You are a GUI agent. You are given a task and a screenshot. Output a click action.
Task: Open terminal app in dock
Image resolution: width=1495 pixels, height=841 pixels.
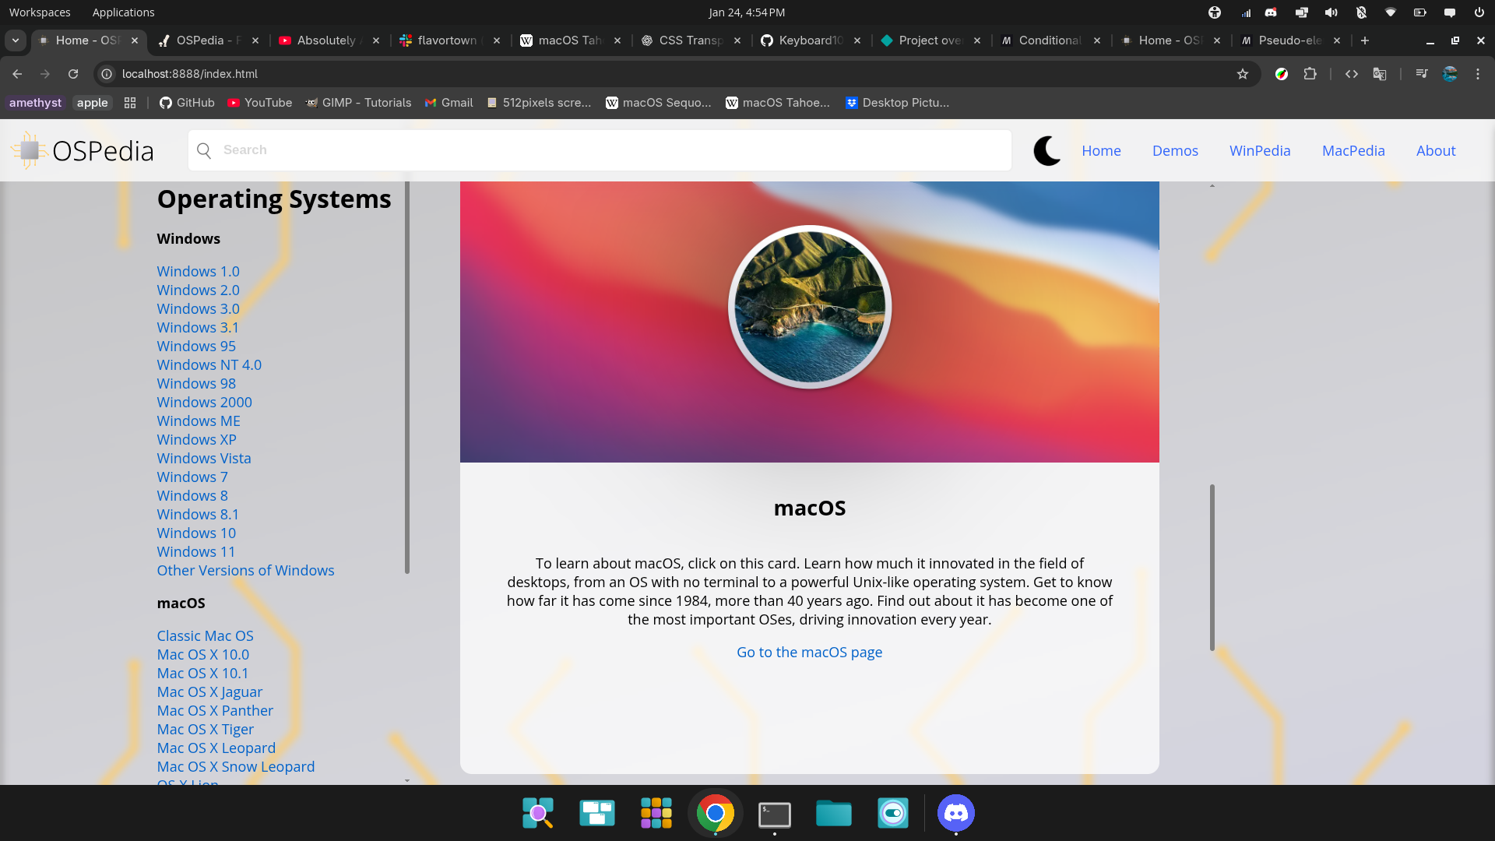pos(774,814)
